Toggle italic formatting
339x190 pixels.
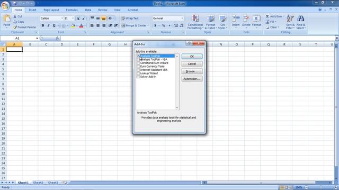click(48, 26)
